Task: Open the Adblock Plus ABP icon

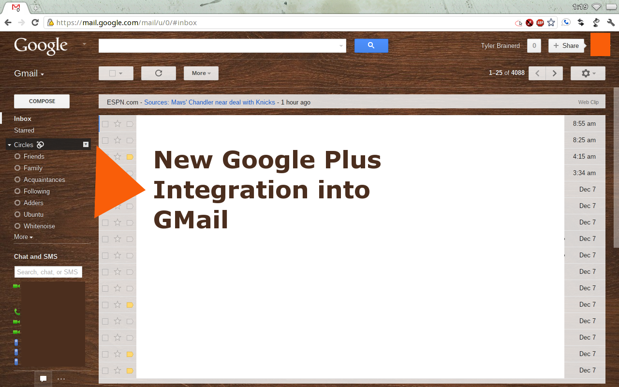Action: tap(540, 23)
